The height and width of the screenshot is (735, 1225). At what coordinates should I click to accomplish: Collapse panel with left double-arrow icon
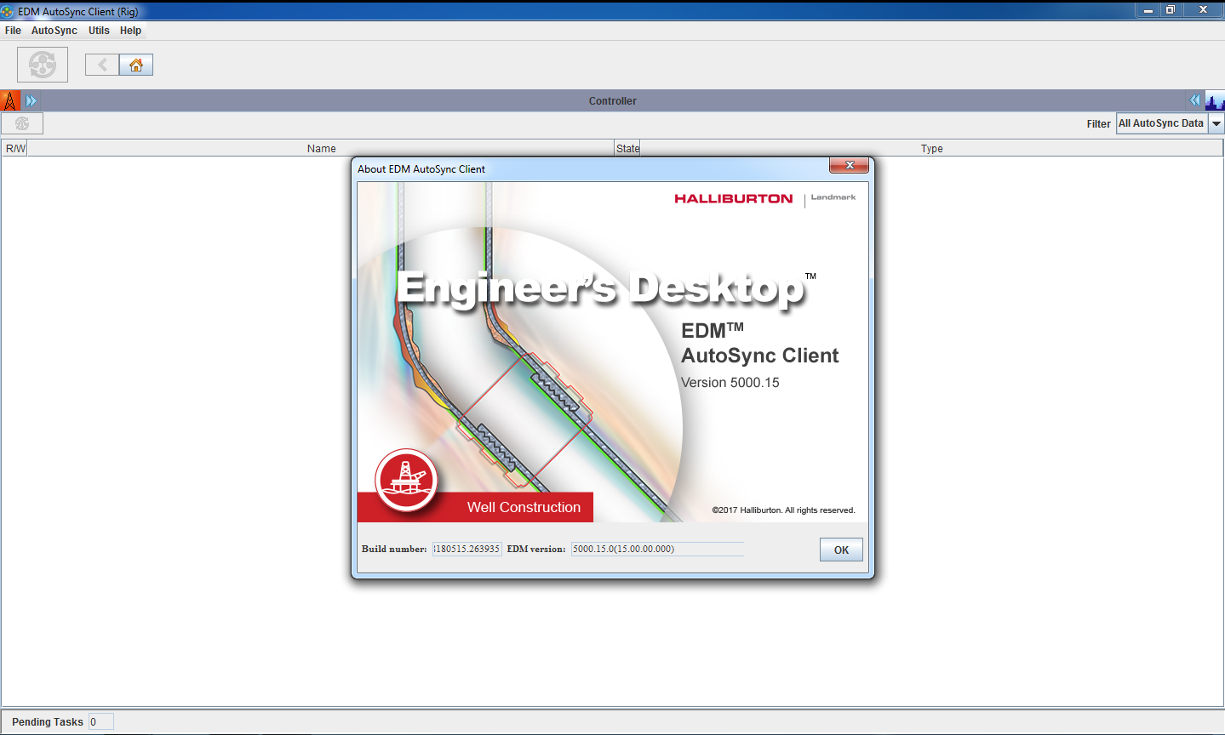[1194, 100]
